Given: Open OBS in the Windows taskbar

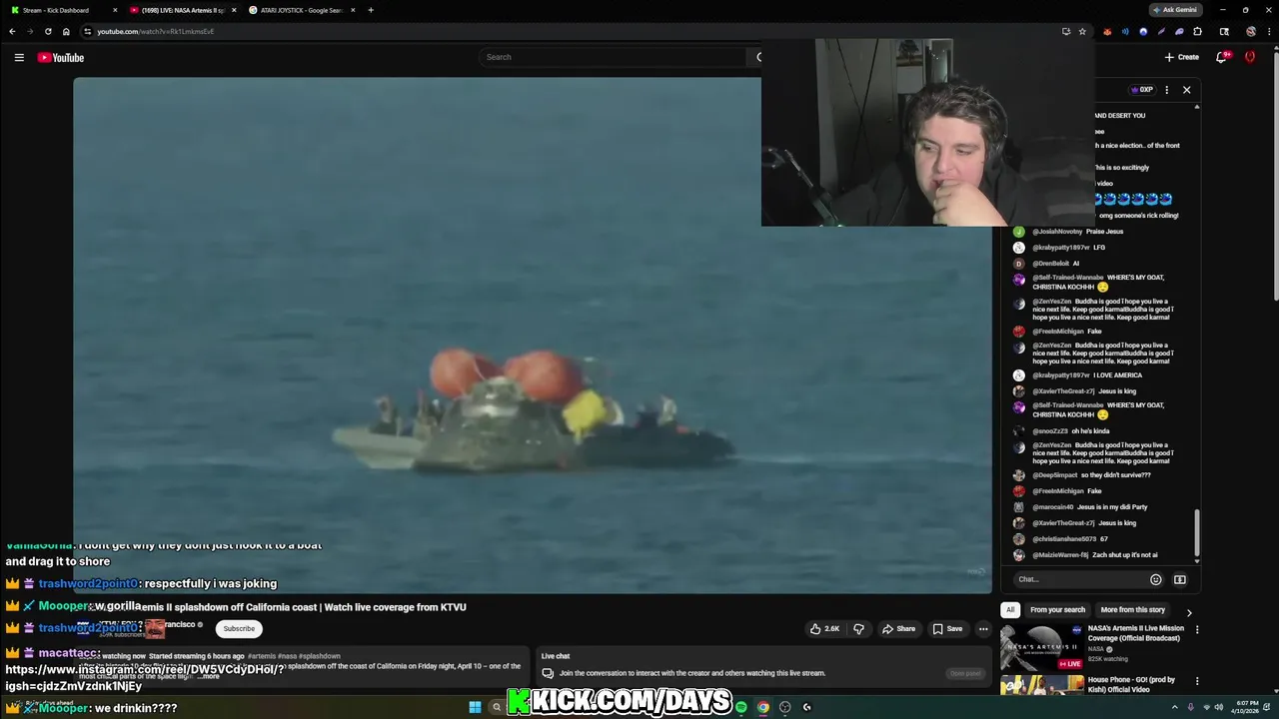Looking at the screenshot, I should click(x=785, y=707).
